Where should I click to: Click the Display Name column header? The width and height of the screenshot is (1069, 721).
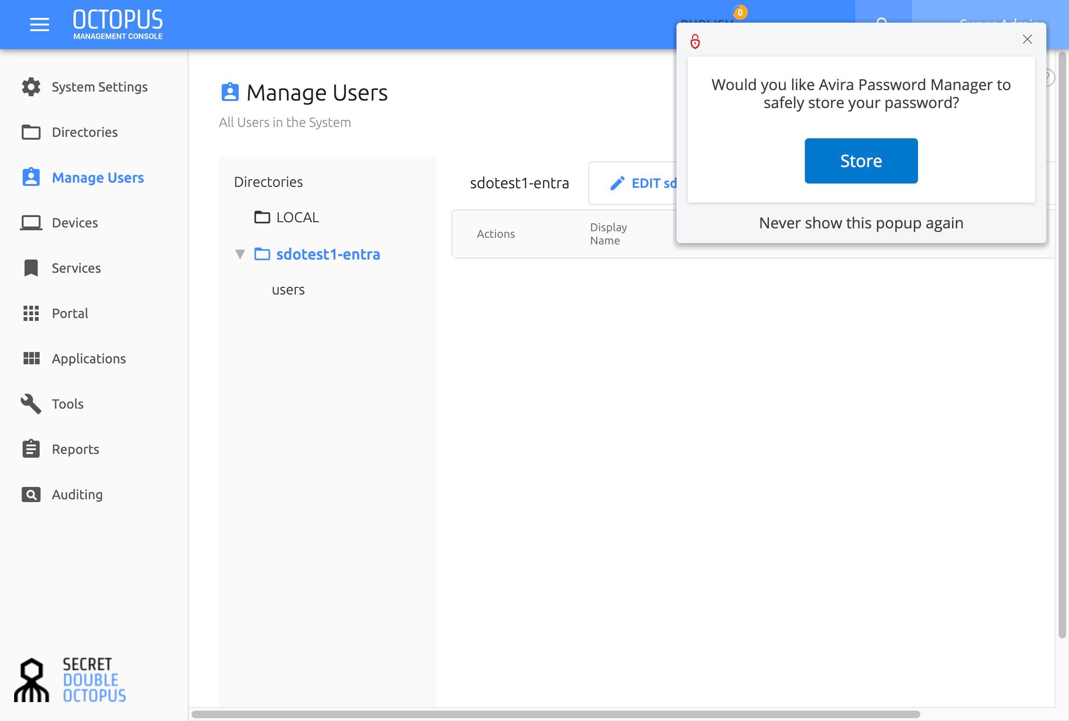pos(608,234)
